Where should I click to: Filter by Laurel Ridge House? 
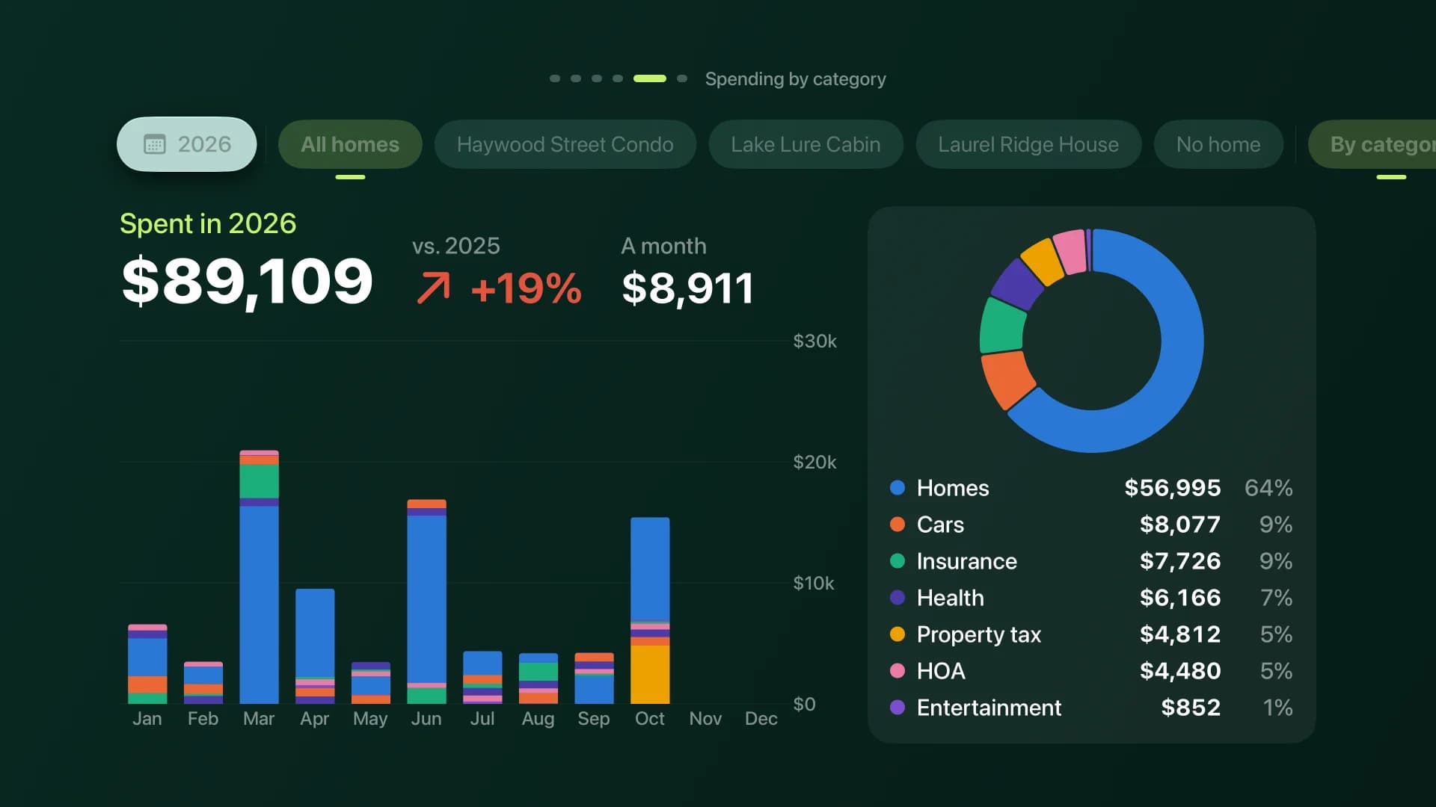click(x=1028, y=144)
